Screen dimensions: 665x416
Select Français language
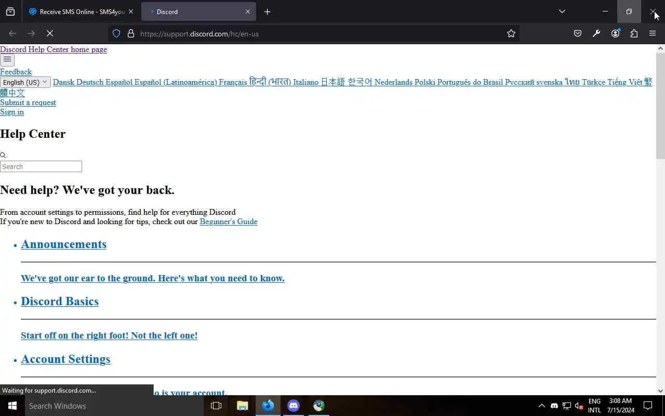233,82
